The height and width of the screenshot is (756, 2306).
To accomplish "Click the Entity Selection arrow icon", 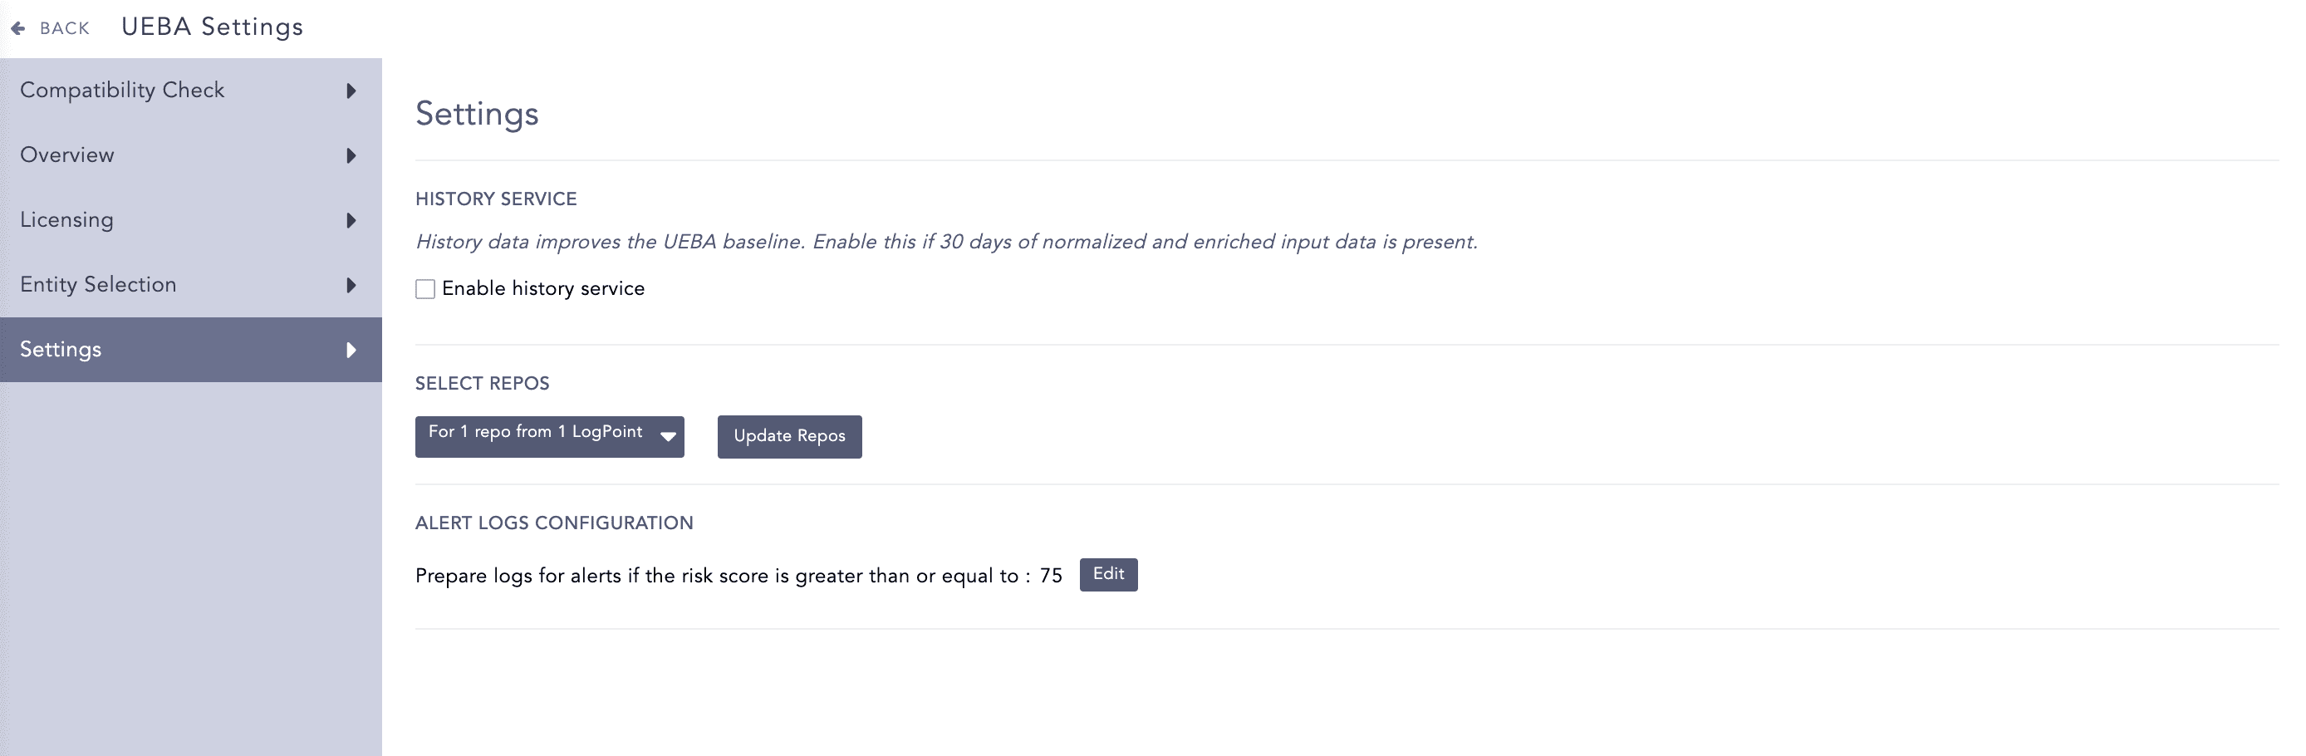I will [351, 285].
